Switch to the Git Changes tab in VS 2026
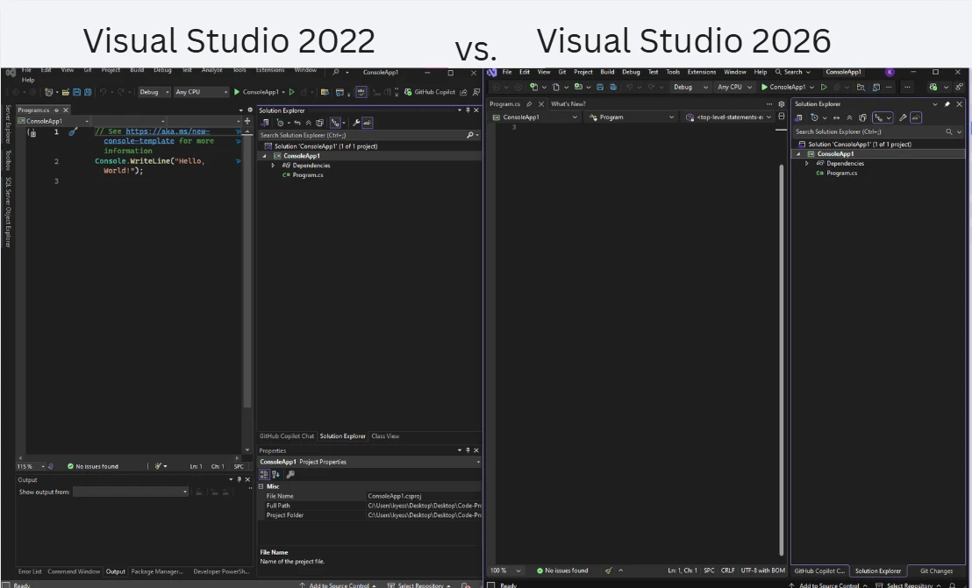 pos(935,570)
